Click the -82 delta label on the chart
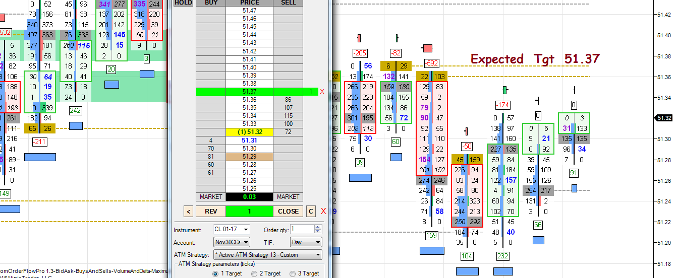 (397, 53)
